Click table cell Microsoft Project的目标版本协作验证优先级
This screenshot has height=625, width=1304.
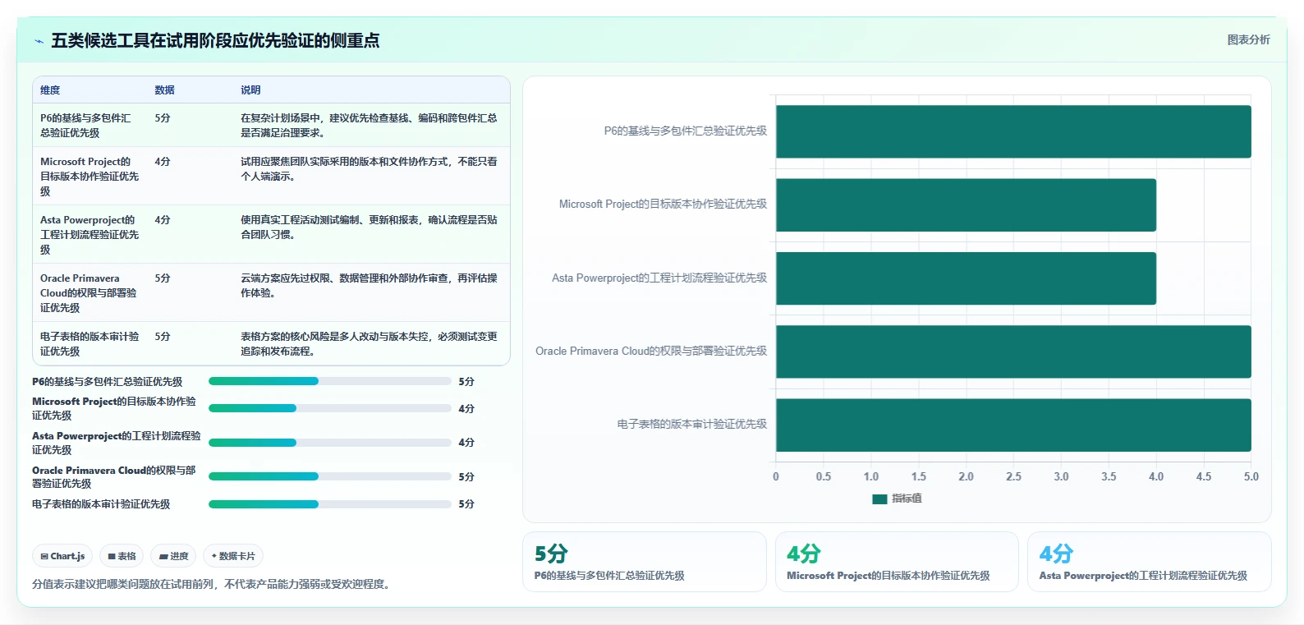pyautogui.click(x=90, y=177)
